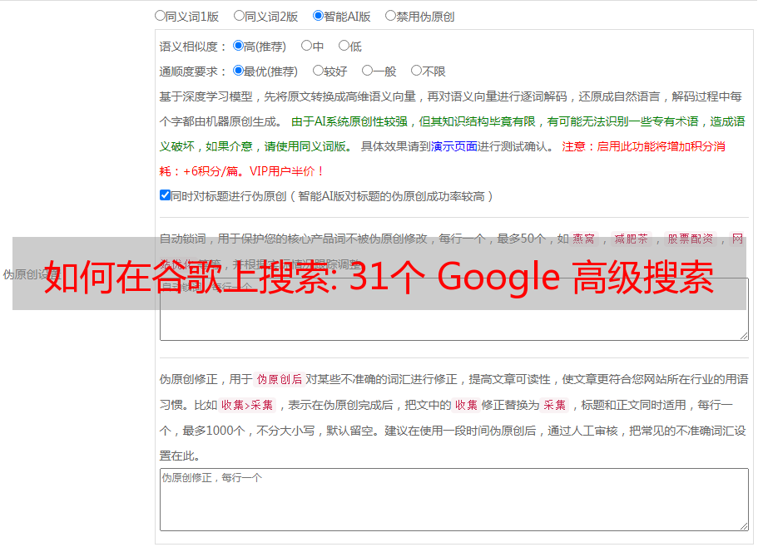758x547 pixels.
Task: Set 通顺度要求 to 一般
Action: coord(368,71)
